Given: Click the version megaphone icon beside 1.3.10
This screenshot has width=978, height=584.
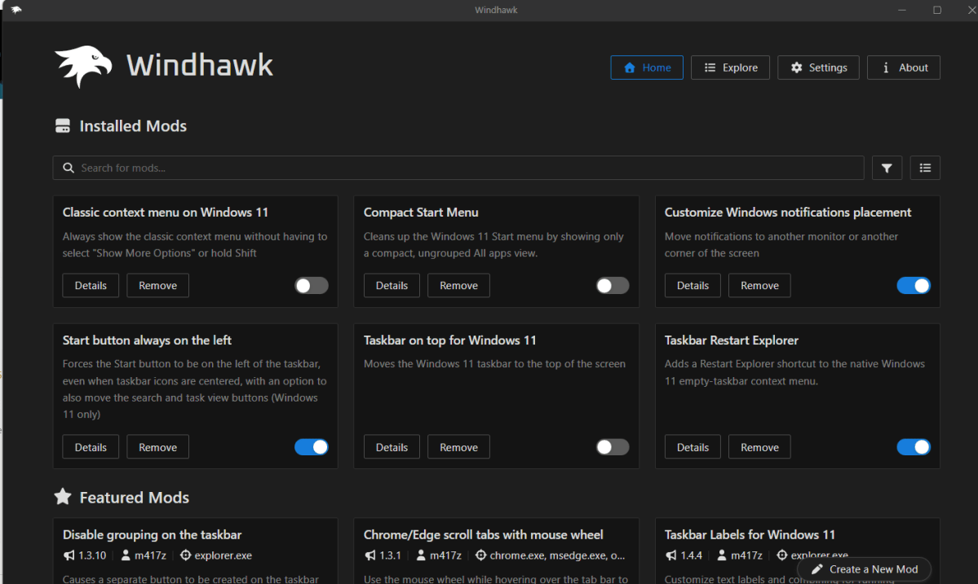Looking at the screenshot, I should pos(69,555).
